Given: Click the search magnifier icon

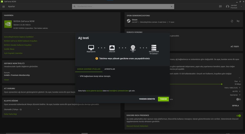Looking at the screenshot, I should 75,7.
